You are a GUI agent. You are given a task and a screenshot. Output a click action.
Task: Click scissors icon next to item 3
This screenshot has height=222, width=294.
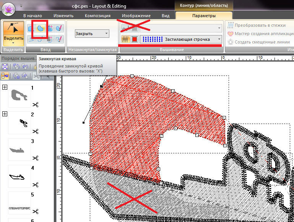point(36,158)
